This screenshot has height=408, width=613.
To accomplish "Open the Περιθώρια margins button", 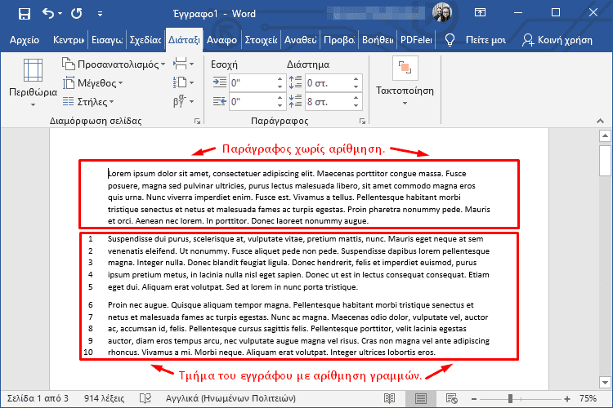I will click(33, 82).
